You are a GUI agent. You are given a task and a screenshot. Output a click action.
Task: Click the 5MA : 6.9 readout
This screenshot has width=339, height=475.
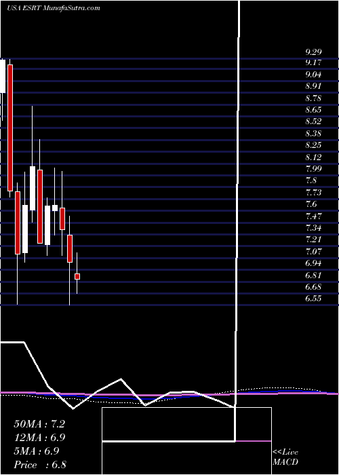point(37,451)
